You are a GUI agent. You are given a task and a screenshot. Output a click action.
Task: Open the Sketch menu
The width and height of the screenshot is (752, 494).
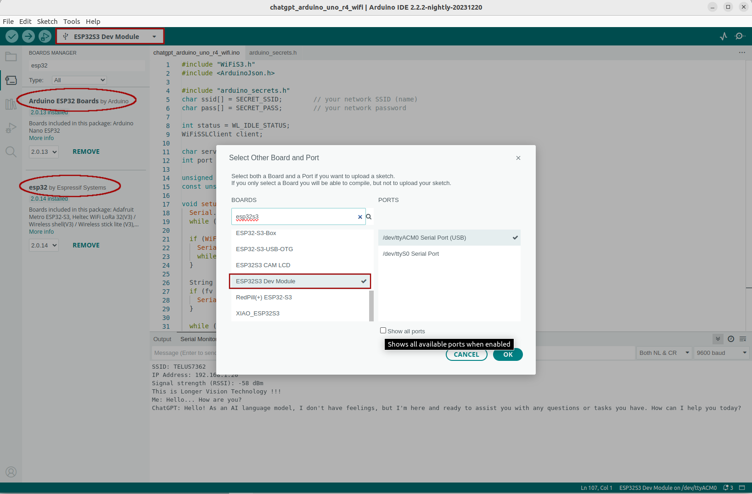click(47, 22)
